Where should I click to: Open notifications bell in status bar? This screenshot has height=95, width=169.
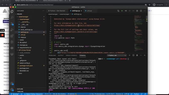pyautogui.click(x=145, y=94)
